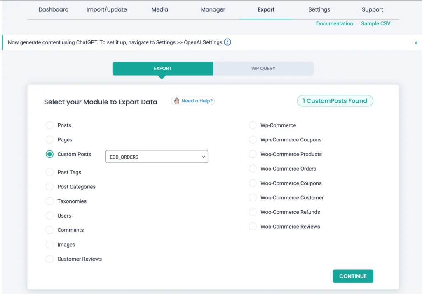This screenshot has height=294, width=422.
Task: Select the Posts module
Action: click(x=49, y=125)
